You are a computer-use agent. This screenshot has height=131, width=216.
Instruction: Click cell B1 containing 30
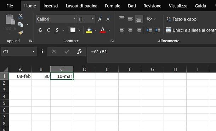coord(41,76)
